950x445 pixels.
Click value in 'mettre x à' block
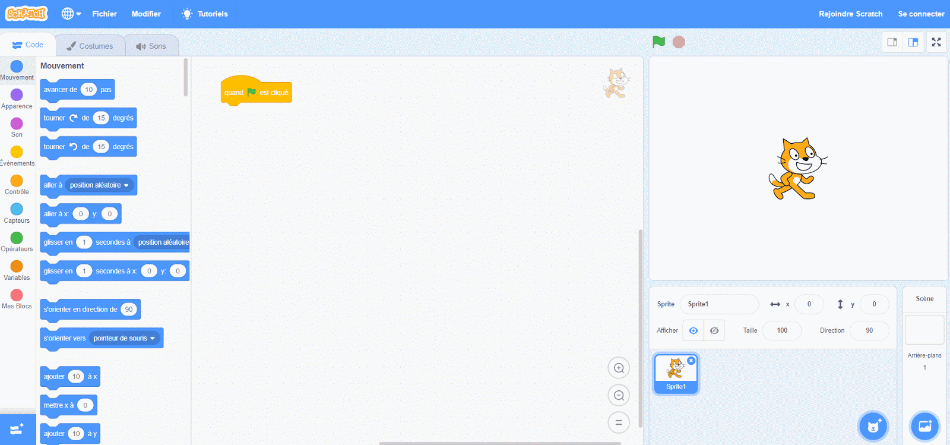point(85,405)
